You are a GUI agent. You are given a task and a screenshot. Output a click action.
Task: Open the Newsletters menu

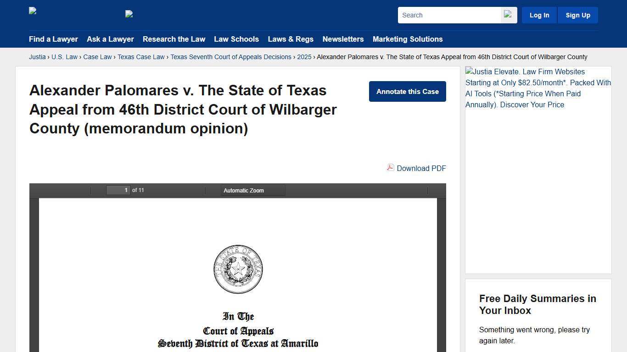click(x=343, y=39)
